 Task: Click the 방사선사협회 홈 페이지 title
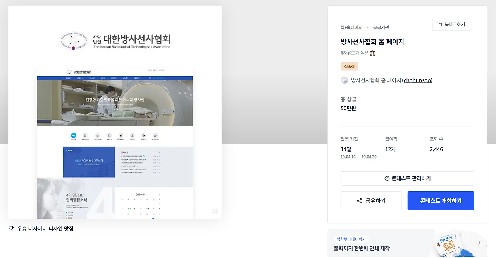click(372, 42)
